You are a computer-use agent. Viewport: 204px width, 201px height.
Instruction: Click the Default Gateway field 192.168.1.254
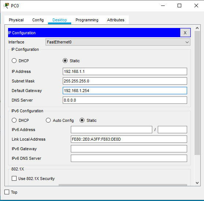click(125, 91)
